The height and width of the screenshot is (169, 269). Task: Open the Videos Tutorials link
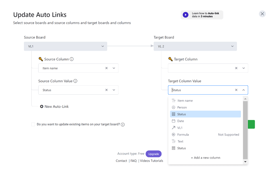(x=152, y=161)
